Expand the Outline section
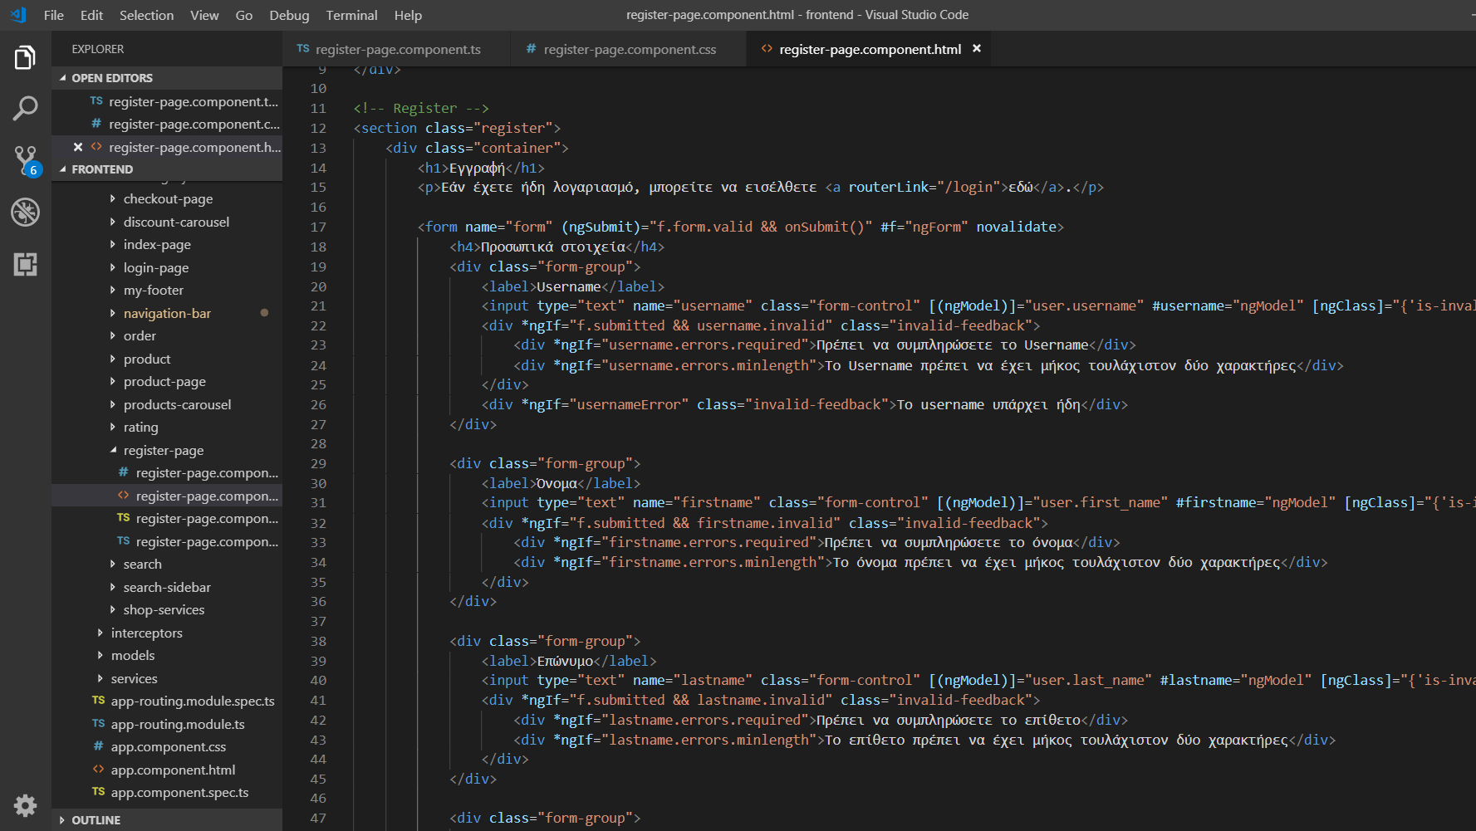1476x831 pixels. click(x=166, y=819)
